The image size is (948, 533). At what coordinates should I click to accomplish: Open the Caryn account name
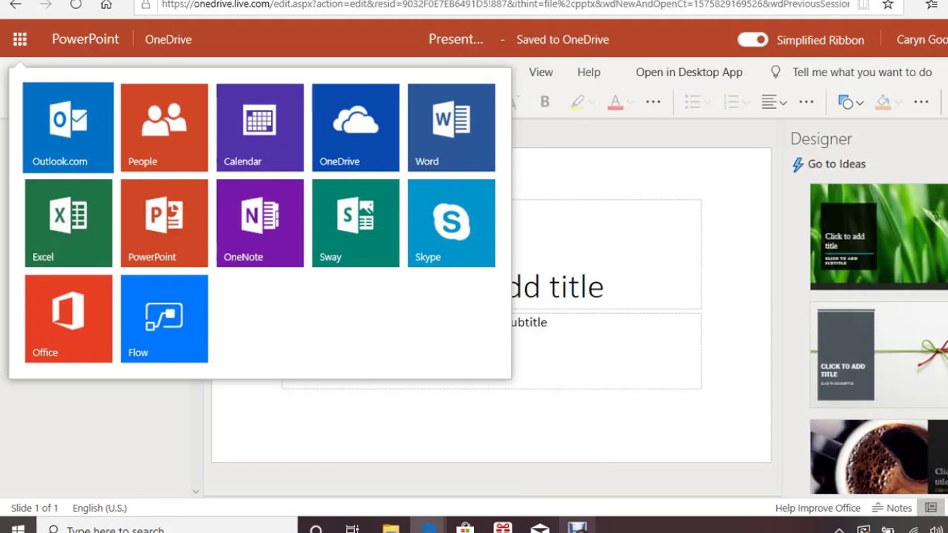922,39
